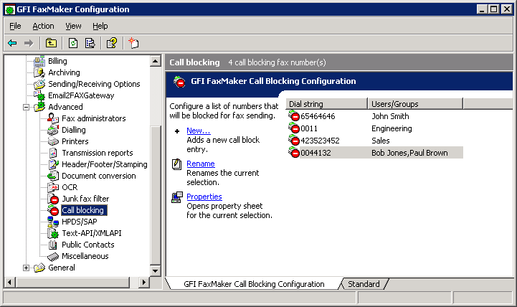This screenshot has width=517, height=307.
Task: Select the Email2FAXGateway node icon
Action: click(x=39, y=95)
